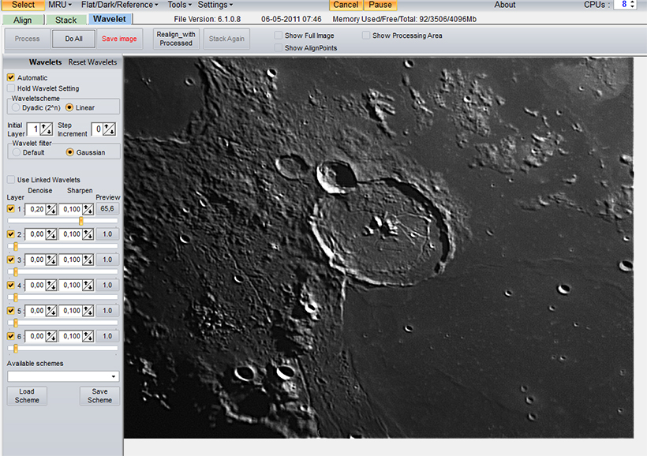Select Linear wavelet scheme

tap(69, 108)
